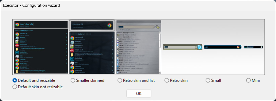Select the Mini layout option
The height and width of the screenshot is (101, 276).
(253, 80)
